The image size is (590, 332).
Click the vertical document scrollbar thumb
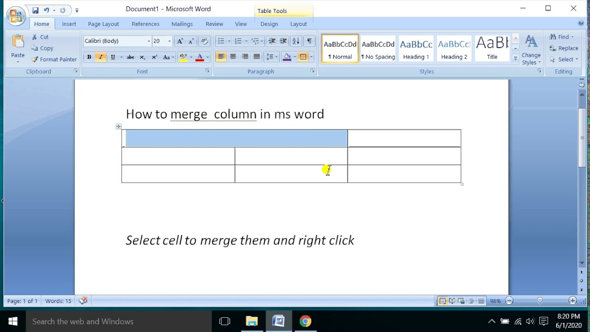tap(582, 137)
